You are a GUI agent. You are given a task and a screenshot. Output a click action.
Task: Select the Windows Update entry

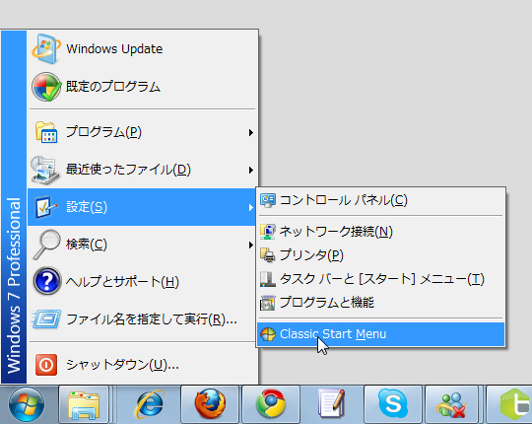(x=143, y=49)
